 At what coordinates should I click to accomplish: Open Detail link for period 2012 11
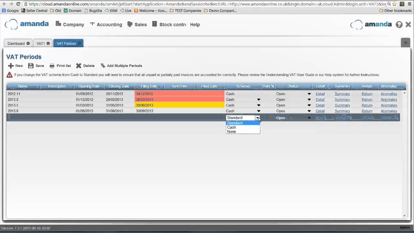click(x=320, y=94)
